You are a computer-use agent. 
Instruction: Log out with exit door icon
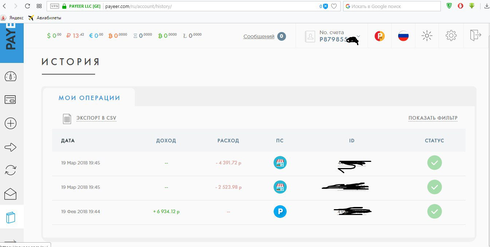(475, 35)
